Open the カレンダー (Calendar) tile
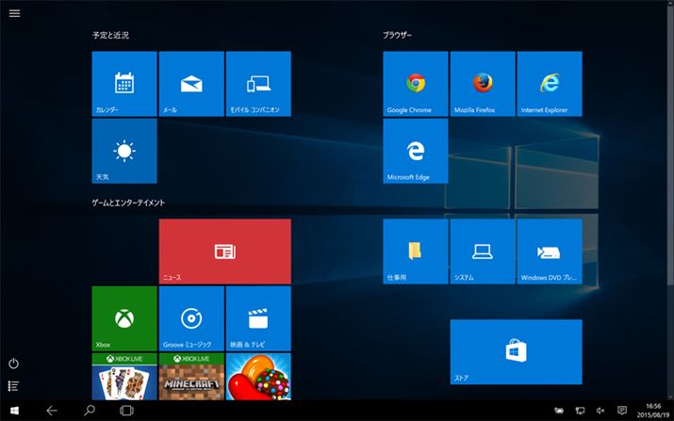674x421 pixels. (x=124, y=84)
